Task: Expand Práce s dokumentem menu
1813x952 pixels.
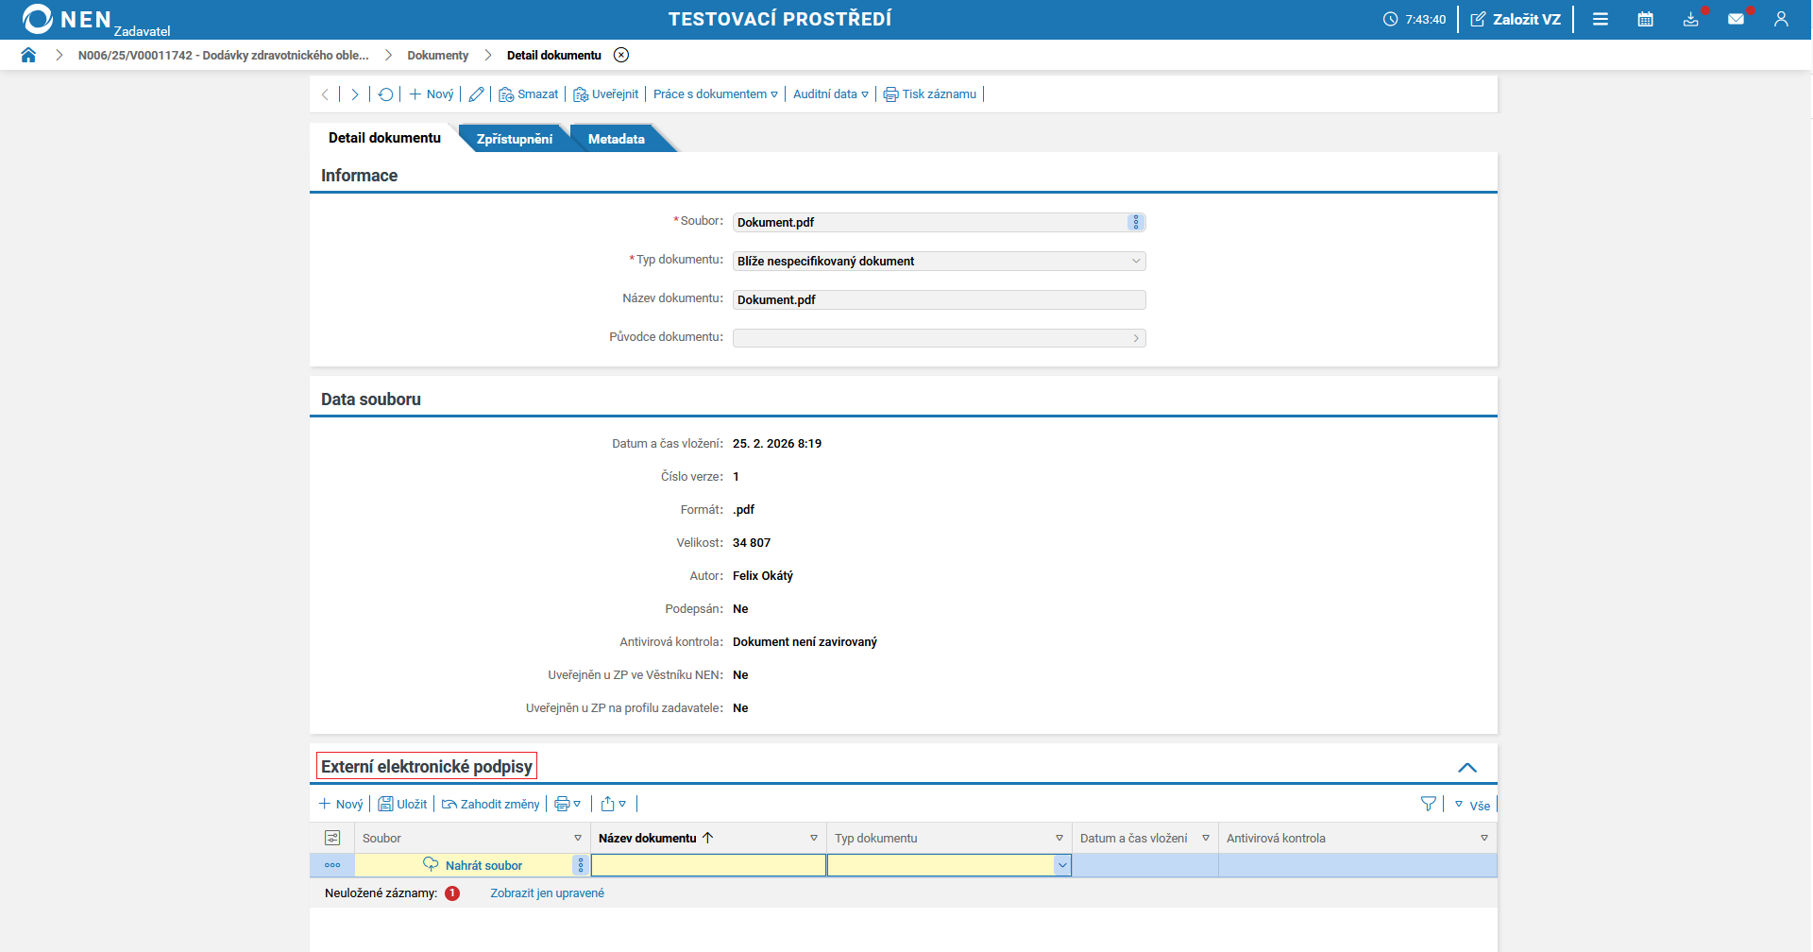Action: point(715,94)
